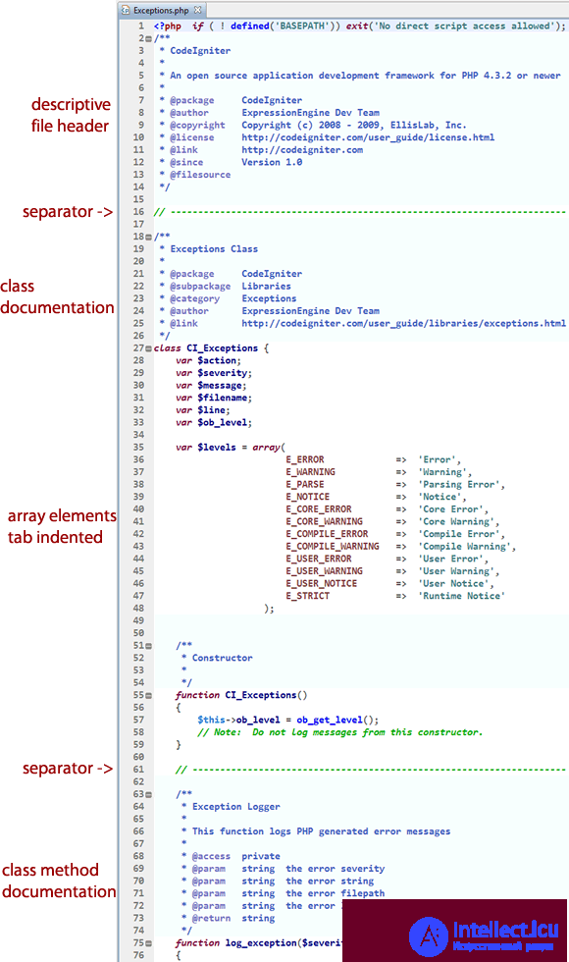
Task: Click the '<?php' opening tag on line 1
Action: pos(168,27)
